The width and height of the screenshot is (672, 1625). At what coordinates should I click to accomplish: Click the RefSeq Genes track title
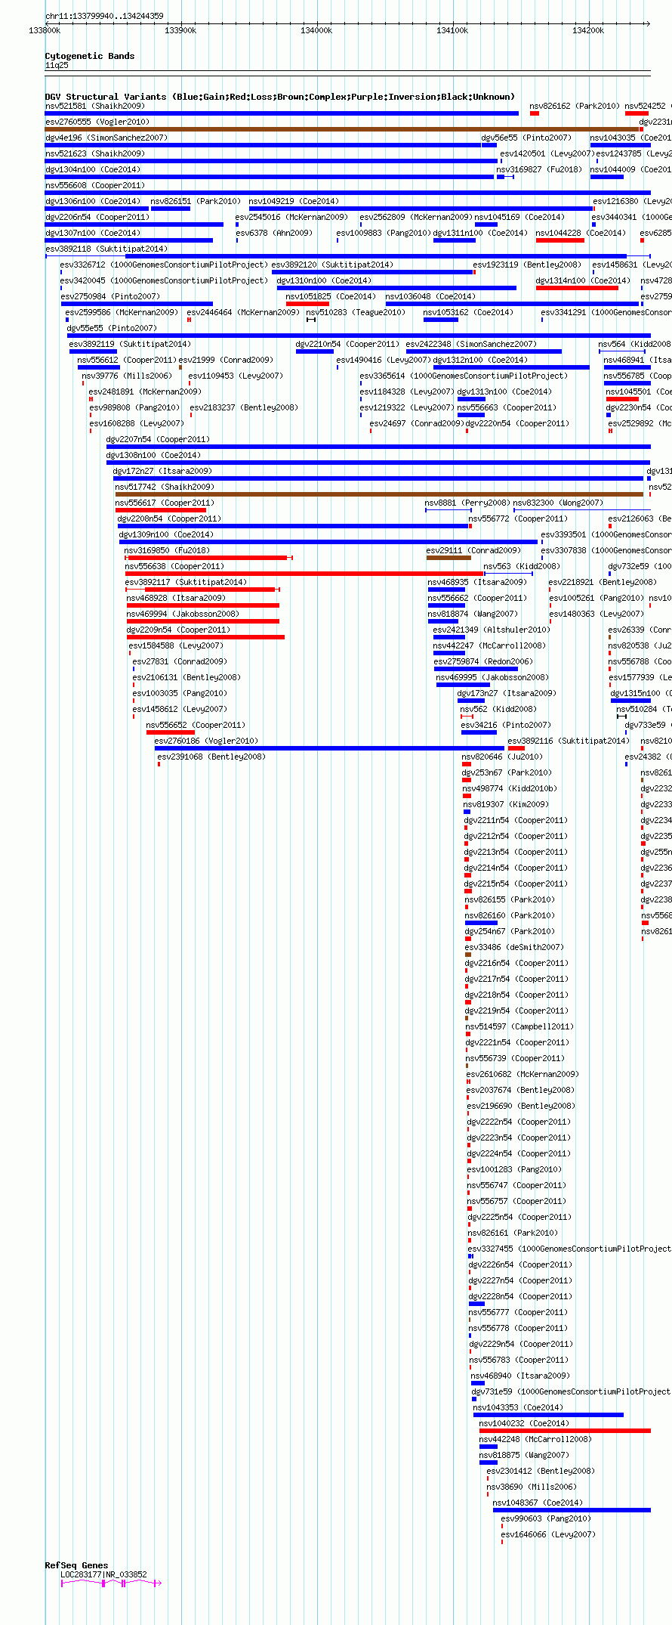[x=76, y=1565]
